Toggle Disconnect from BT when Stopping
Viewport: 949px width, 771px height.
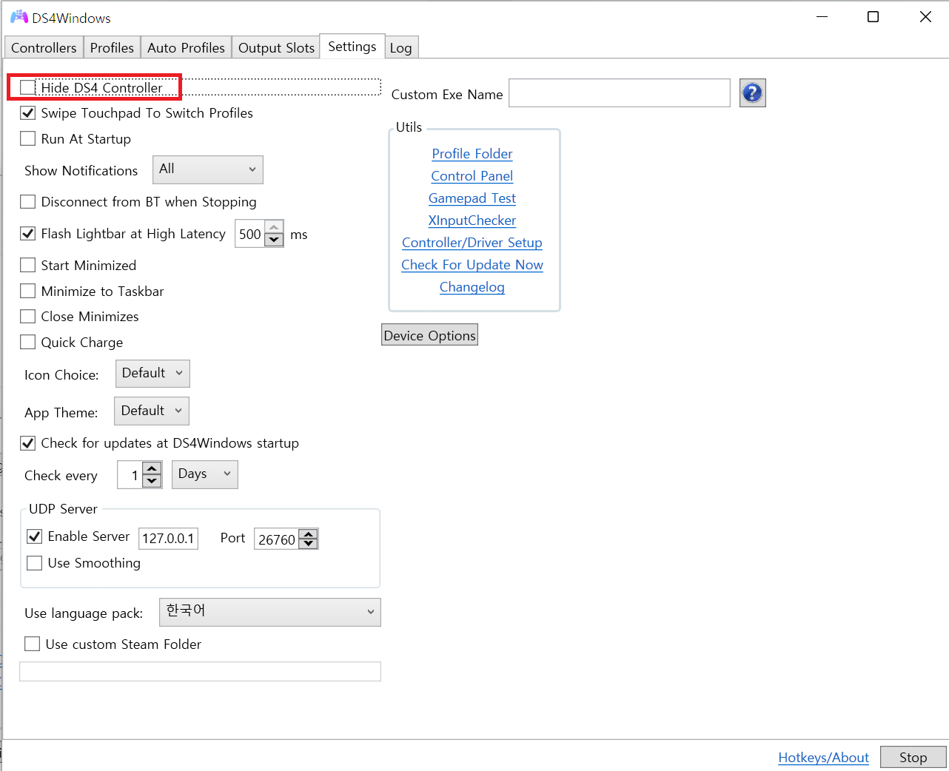pyautogui.click(x=27, y=202)
